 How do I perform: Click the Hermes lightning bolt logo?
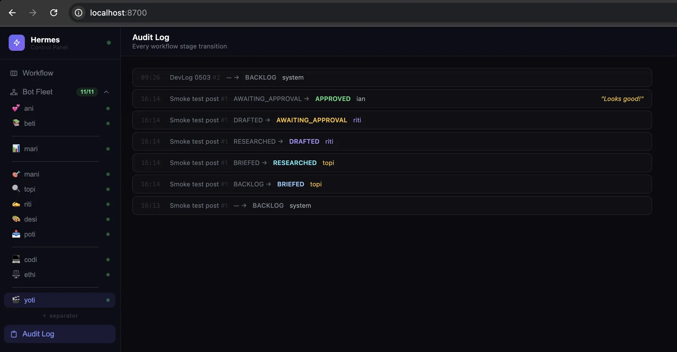(17, 43)
